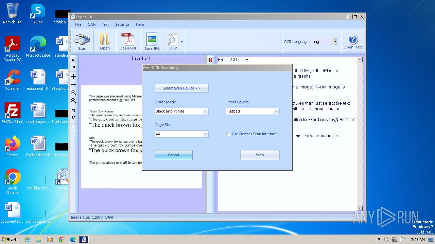This screenshot has height=244, width=435.
Task: Expand the Page Size dropdown
Action: pos(205,134)
